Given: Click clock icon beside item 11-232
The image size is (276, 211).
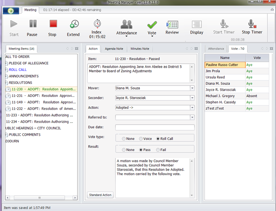Looking at the screenshot, I should 8,109.
